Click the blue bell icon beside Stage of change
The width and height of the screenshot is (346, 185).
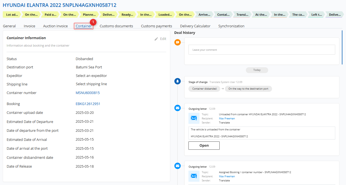pyautogui.click(x=178, y=81)
